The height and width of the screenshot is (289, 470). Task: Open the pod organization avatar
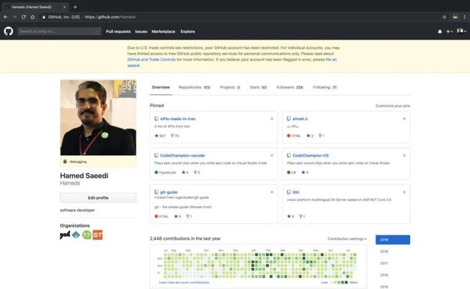coord(65,235)
